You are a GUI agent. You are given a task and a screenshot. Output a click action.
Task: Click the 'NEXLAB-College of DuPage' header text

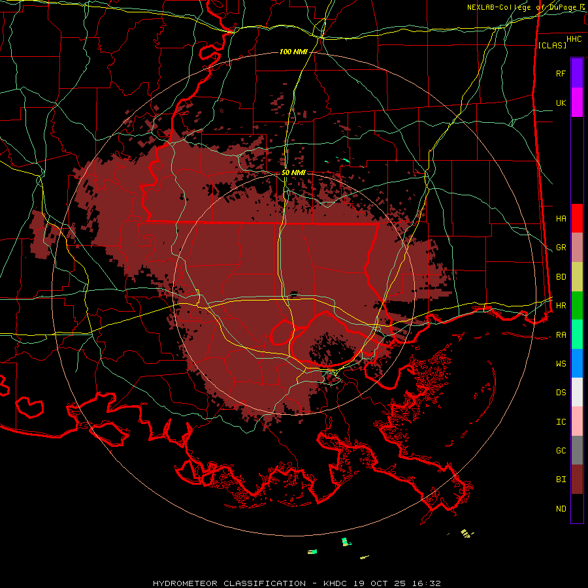523,7
